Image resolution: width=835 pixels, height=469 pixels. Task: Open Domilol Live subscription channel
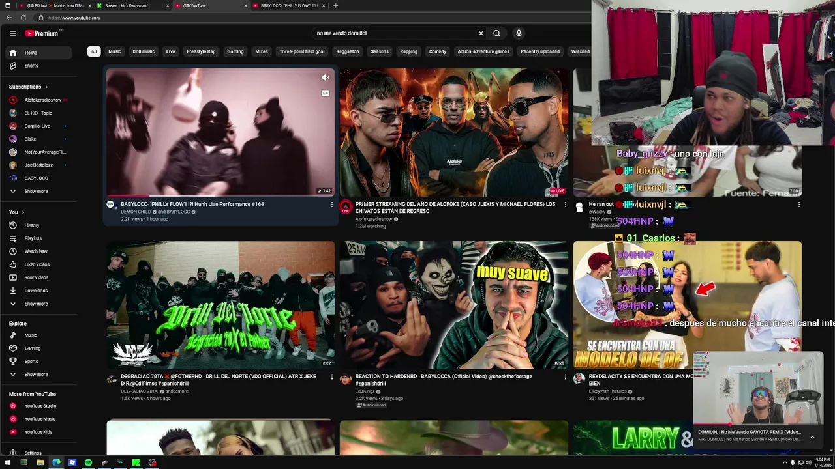tap(38, 126)
